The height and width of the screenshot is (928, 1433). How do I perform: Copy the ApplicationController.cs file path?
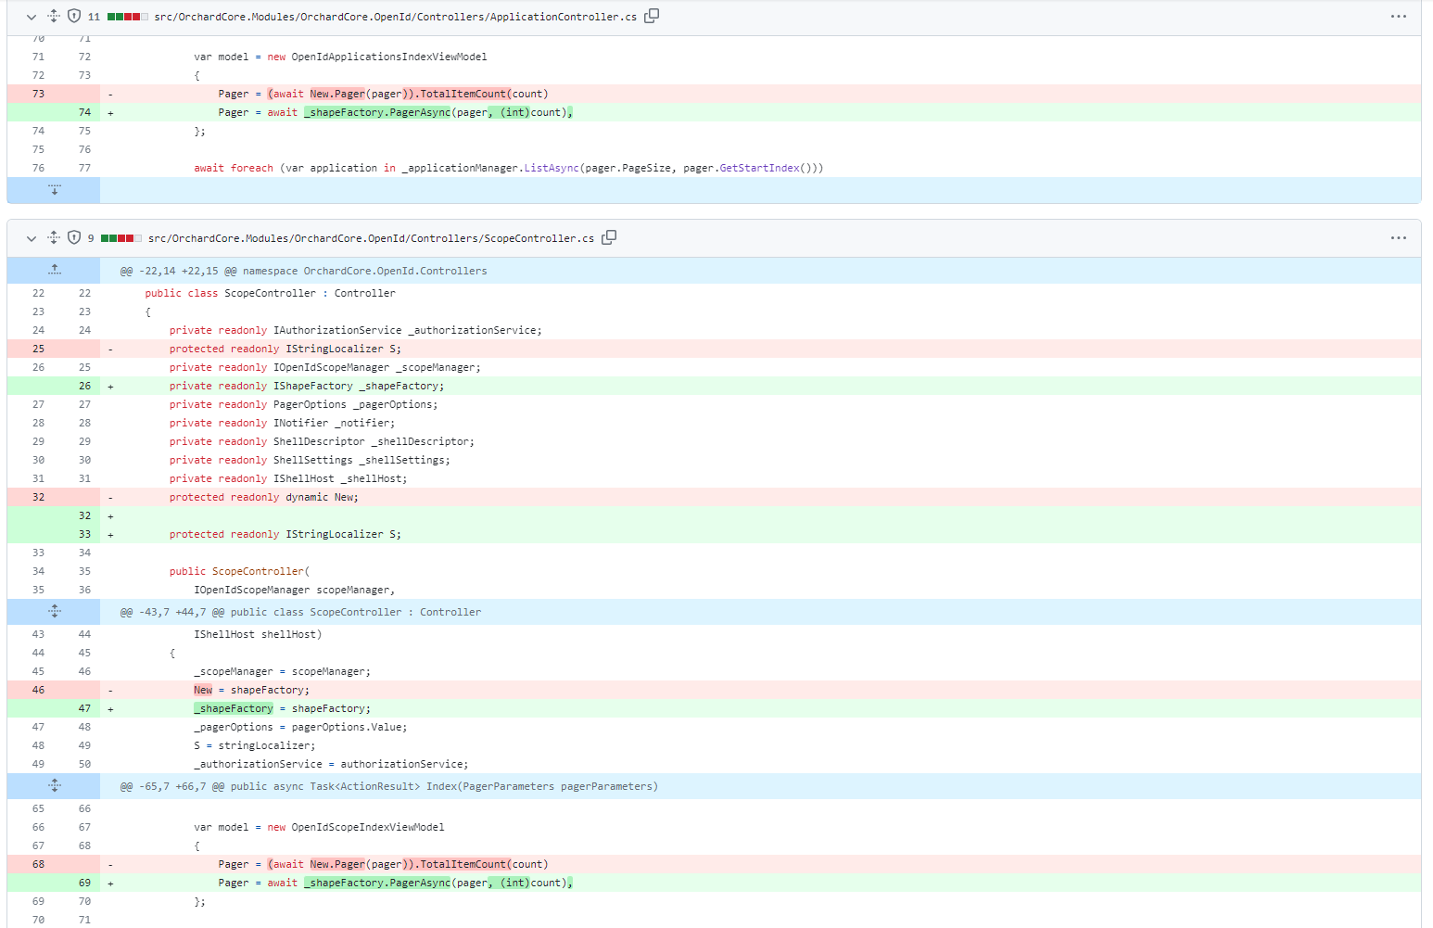point(652,16)
